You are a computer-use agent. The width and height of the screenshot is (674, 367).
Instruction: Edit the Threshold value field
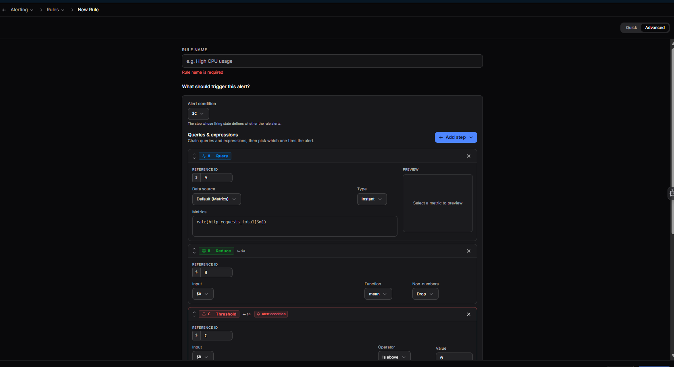point(454,357)
